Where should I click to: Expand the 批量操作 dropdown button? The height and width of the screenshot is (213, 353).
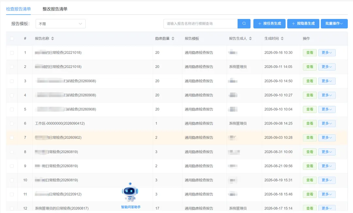coord(334,24)
